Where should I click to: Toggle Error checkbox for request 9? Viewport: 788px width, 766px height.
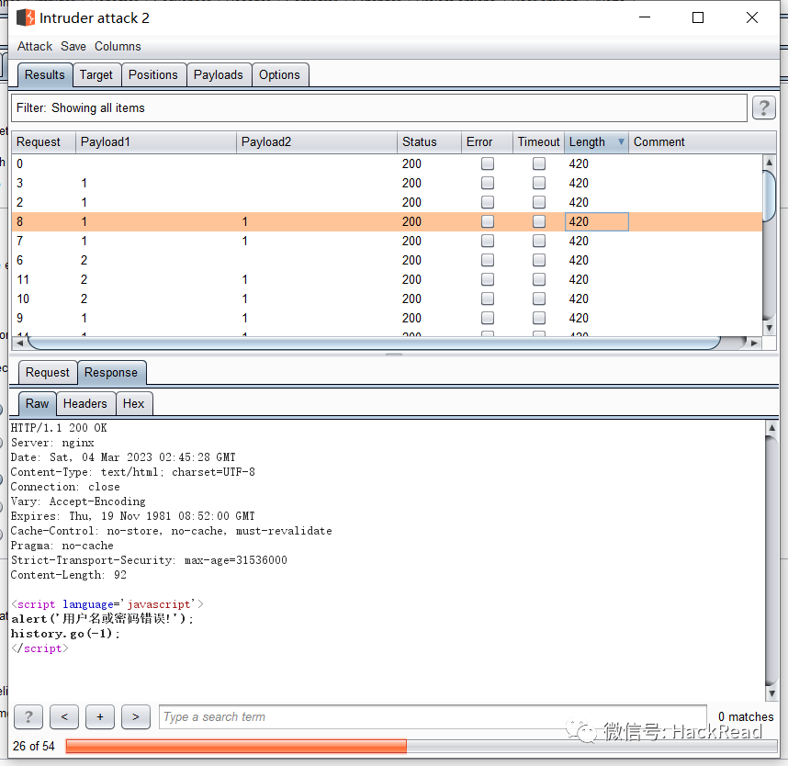point(488,318)
